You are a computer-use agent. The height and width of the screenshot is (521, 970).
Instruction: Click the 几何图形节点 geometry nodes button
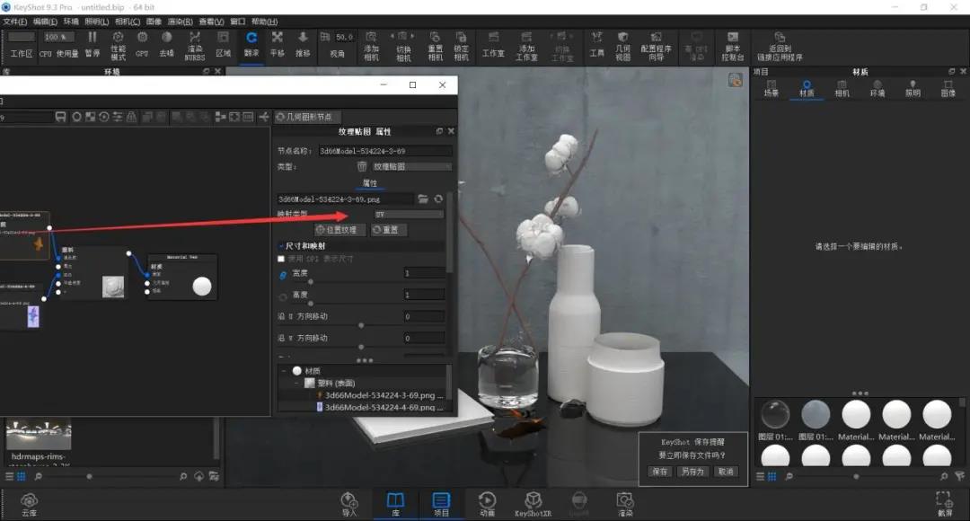[307, 117]
